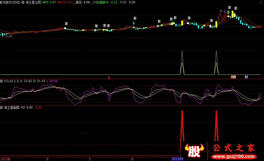Image resolution: width=264 pixels, height=161 pixels.
Task: Click the KDJ J value 58.08
Action: (51, 81)
